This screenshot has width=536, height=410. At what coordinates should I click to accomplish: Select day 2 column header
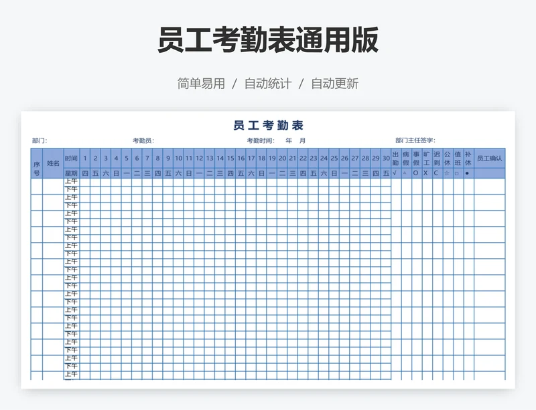click(x=95, y=159)
